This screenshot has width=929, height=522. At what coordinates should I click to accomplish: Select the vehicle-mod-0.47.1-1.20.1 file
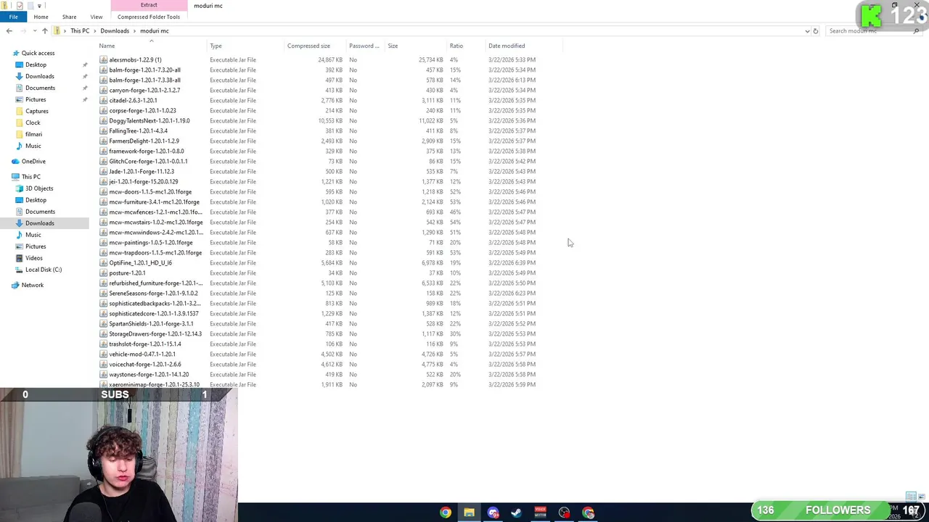142,354
